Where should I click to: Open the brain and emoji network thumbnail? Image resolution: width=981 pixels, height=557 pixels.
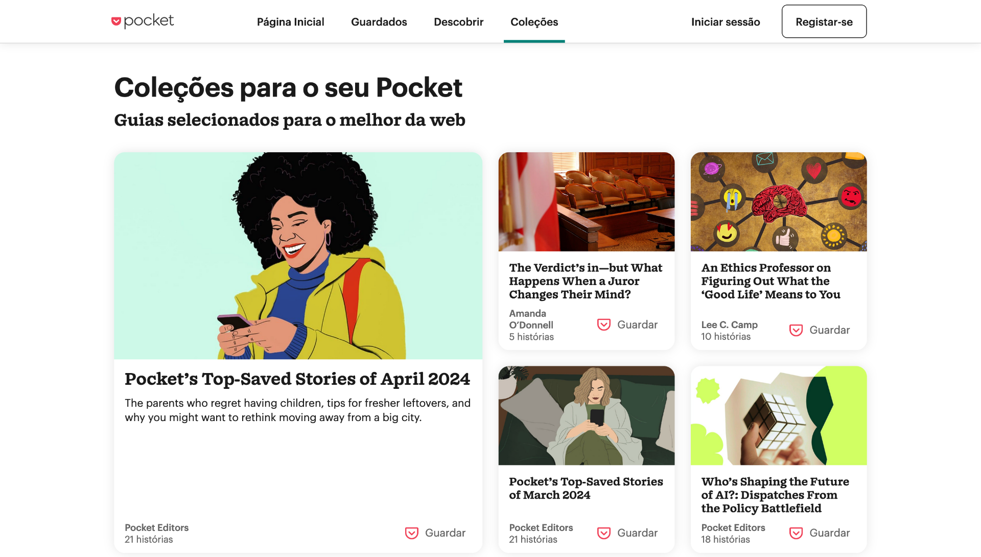pyautogui.click(x=779, y=202)
